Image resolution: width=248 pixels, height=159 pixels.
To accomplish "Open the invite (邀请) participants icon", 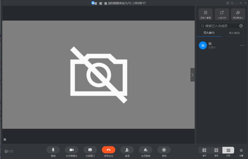I will click(x=127, y=150).
